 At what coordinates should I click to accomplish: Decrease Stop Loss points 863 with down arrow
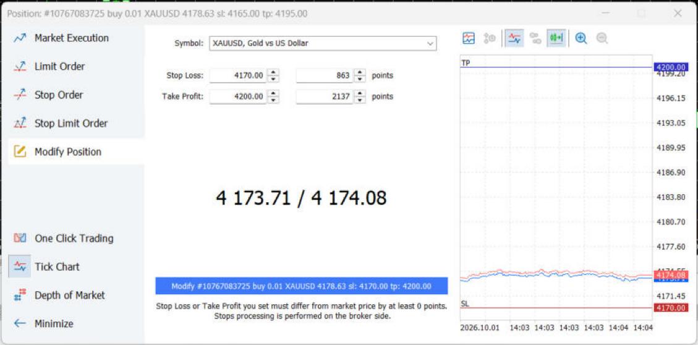[x=360, y=79]
